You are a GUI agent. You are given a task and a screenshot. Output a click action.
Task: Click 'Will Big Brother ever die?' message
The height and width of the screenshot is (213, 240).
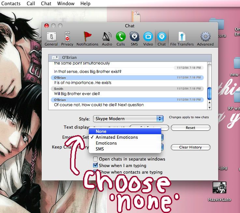(x=77, y=93)
